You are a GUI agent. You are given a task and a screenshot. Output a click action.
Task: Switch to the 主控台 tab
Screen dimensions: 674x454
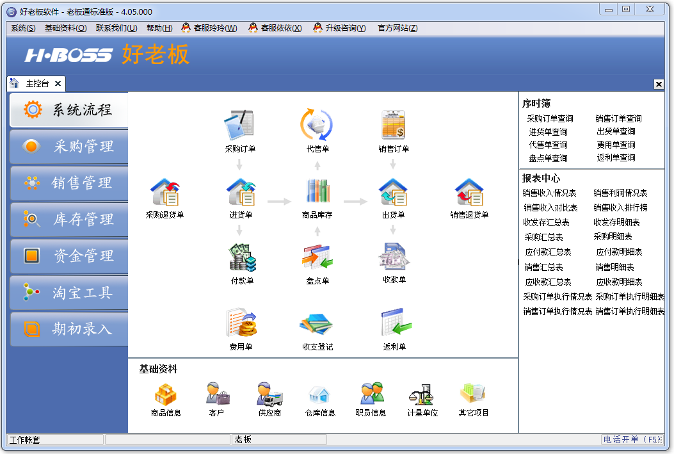point(37,83)
